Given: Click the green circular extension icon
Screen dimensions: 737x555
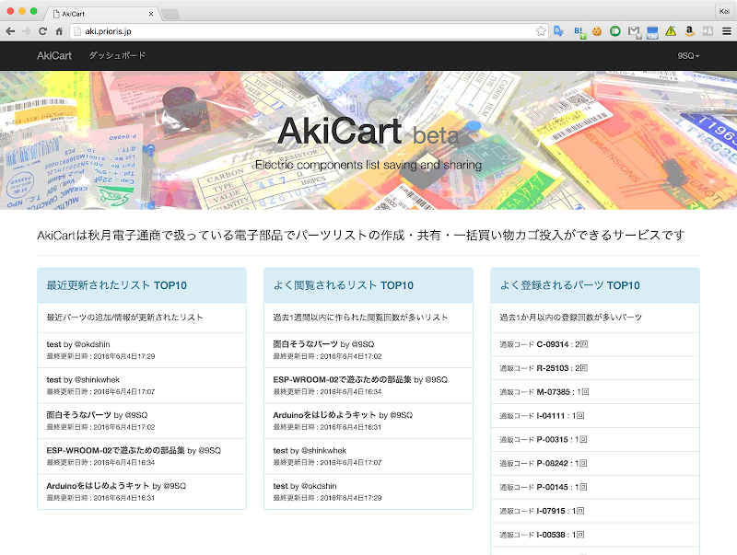Looking at the screenshot, I should [614, 31].
